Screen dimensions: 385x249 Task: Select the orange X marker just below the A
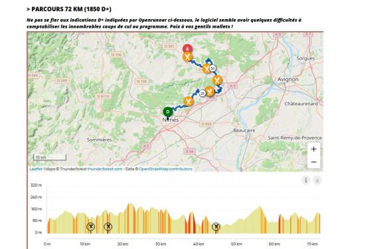[188, 58]
